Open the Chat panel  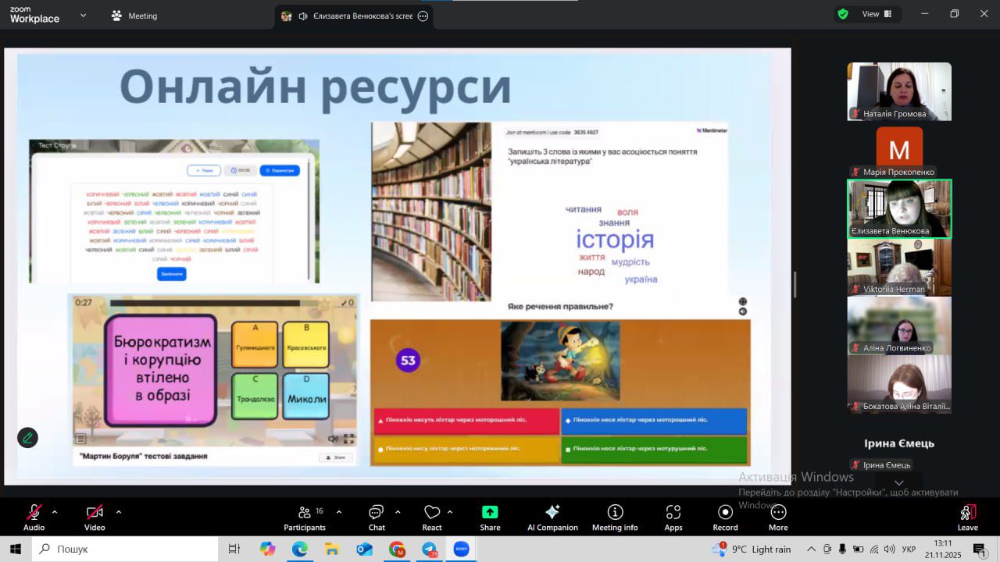coord(377,517)
